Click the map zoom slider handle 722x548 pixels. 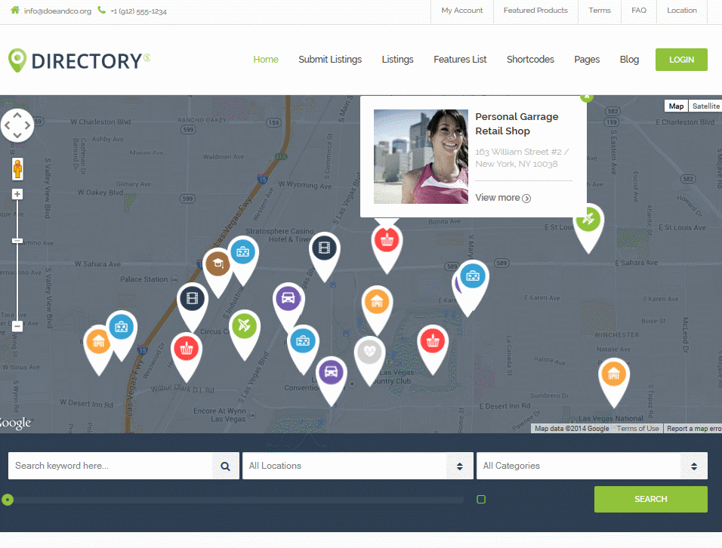pos(17,241)
